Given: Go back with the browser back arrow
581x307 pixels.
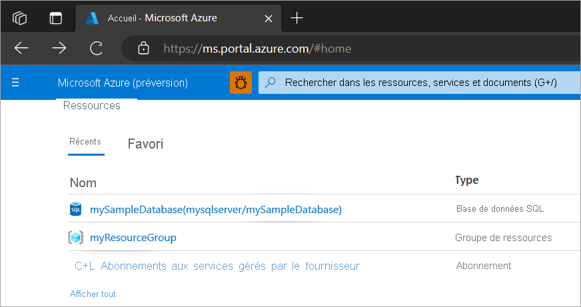Looking at the screenshot, I should click(21, 48).
